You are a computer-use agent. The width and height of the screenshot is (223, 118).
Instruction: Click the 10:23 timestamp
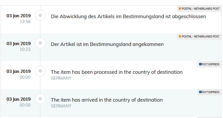point(25,49)
